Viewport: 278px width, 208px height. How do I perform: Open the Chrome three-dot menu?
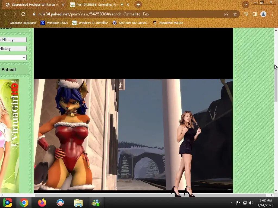coord(272,14)
